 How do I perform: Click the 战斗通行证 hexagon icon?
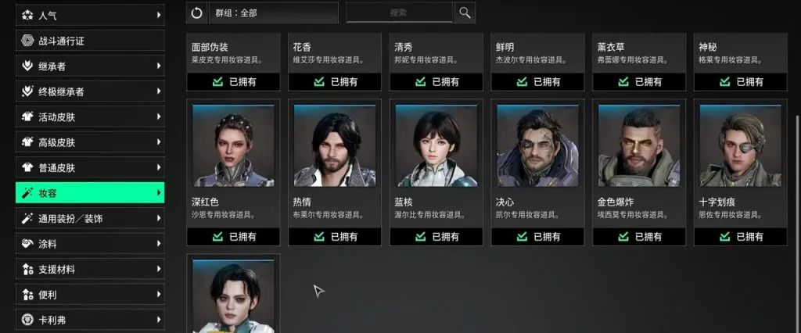point(27,41)
